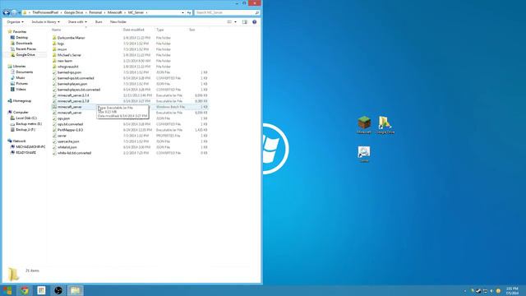Click the Minecraft breadcrumb segment

(x=114, y=12)
